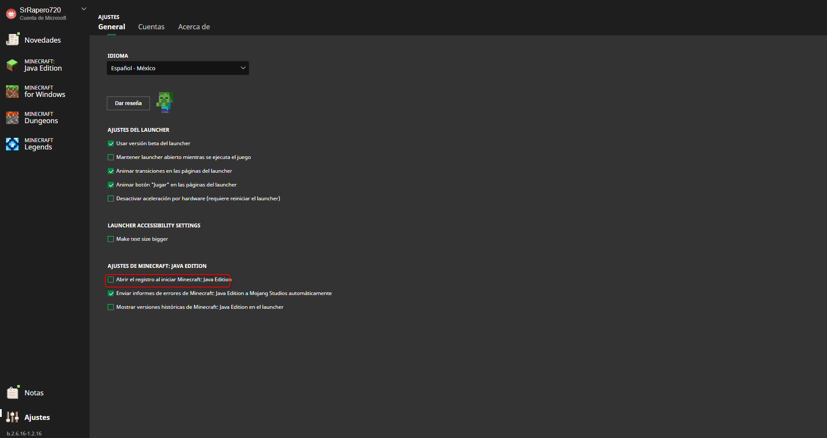Enable Mostrar versiones históricas in the launcher
Screen dimensions: 827x438
click(111, 307)
